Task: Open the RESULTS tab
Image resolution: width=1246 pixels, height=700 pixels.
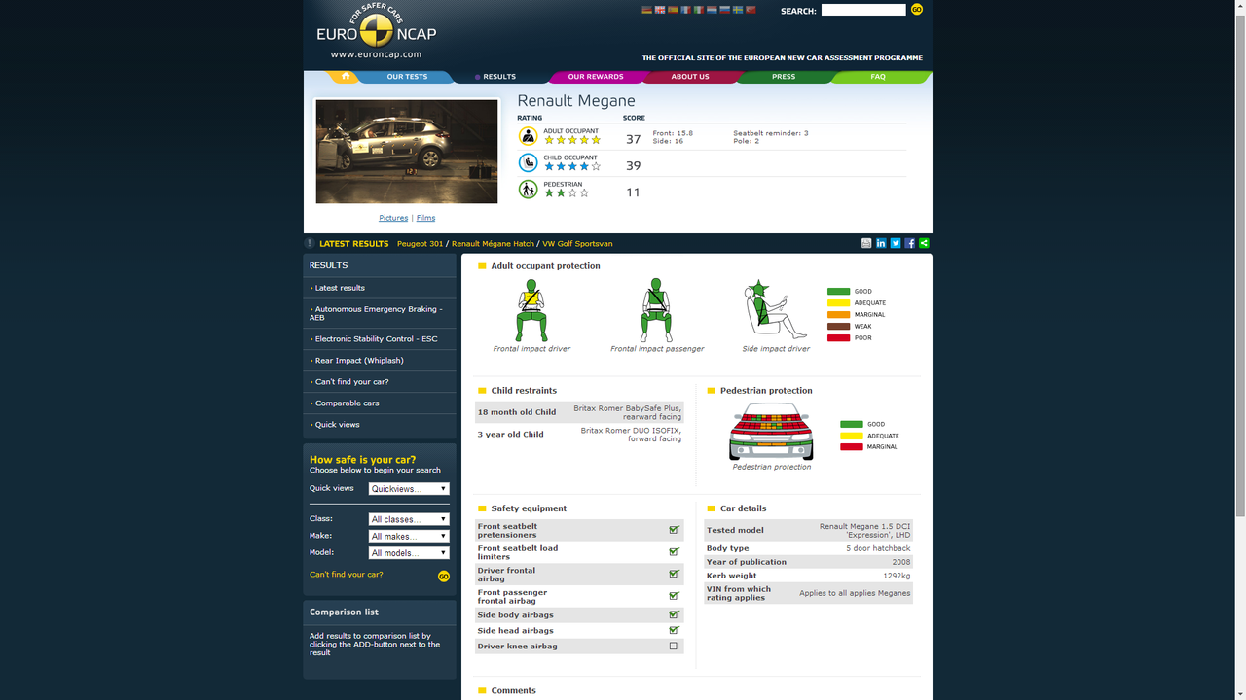Action: [499, 77]
